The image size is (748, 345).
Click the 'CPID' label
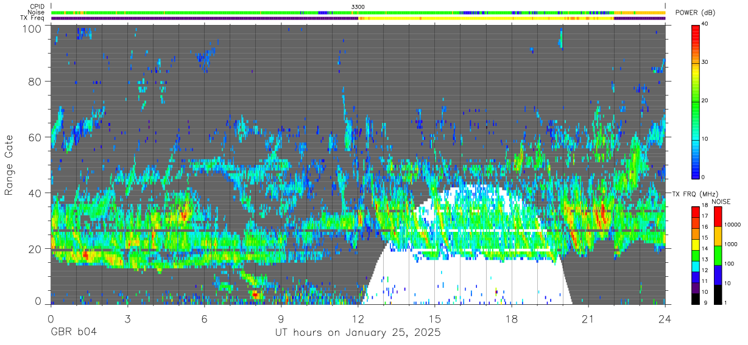(x=36, y=6)
